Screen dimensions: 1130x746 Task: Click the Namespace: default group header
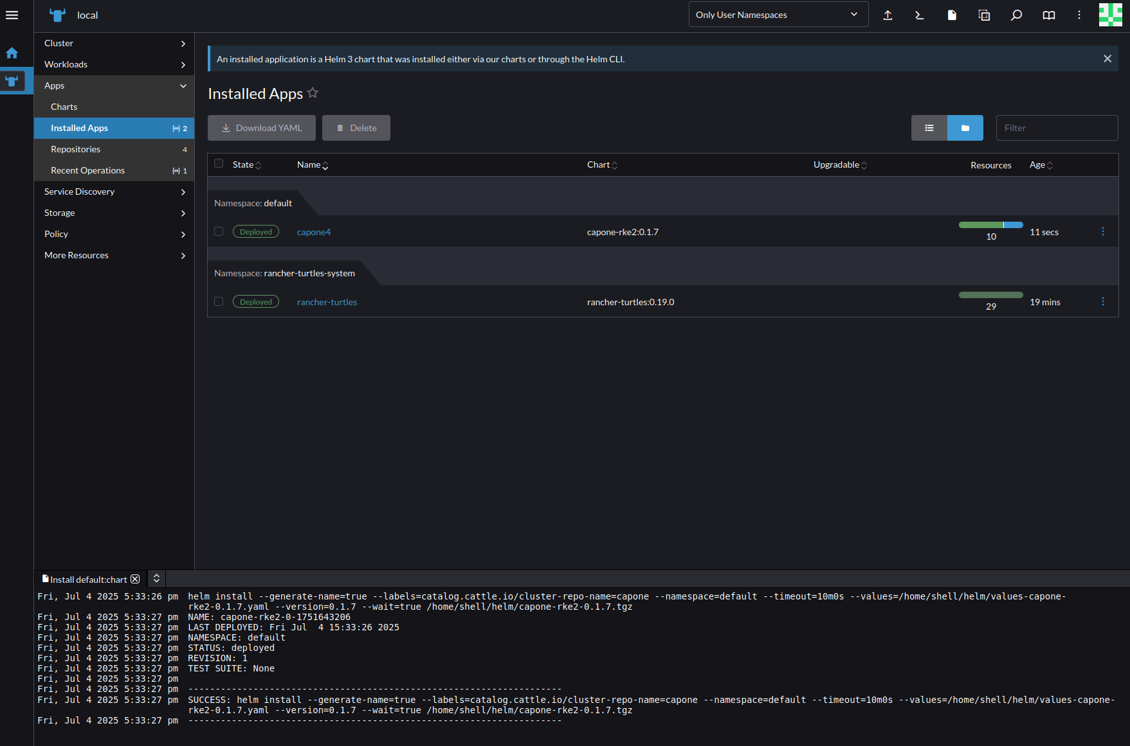coord(253,203)
